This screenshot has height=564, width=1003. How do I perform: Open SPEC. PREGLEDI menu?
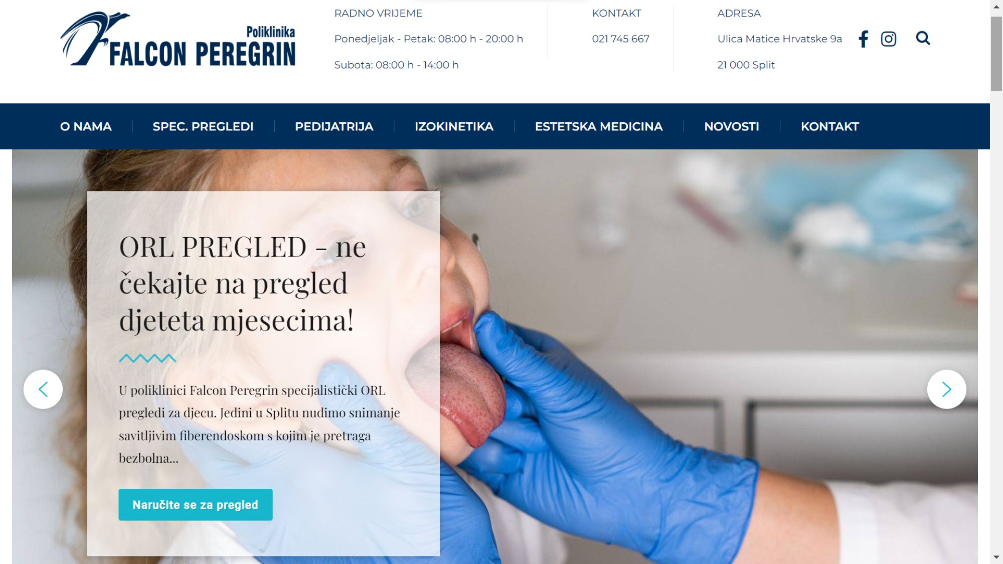203,126
